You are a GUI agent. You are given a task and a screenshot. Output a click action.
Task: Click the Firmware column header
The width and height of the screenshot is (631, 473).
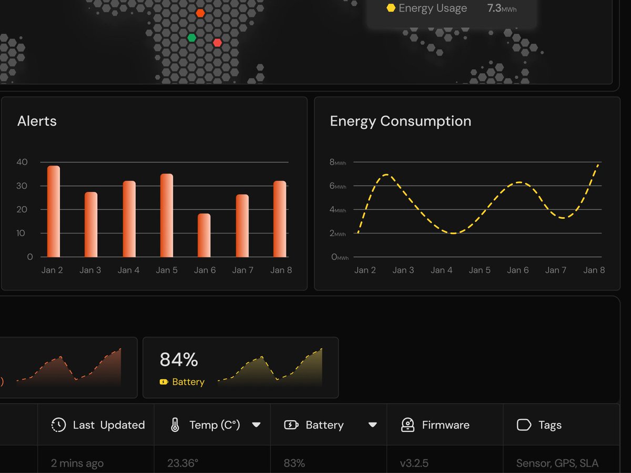tap(445, 425)
